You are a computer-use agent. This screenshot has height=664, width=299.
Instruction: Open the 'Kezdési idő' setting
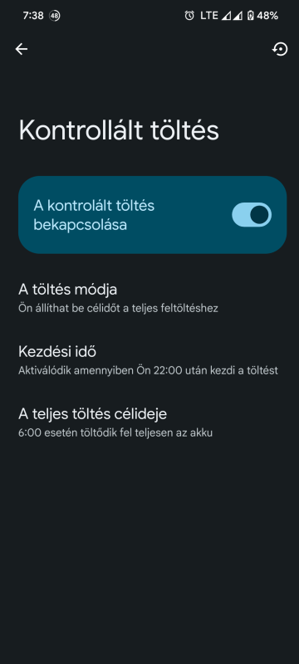[149, 360]
